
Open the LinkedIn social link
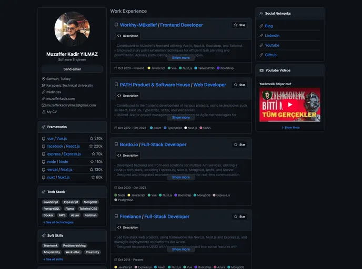(x=272, y=36)
